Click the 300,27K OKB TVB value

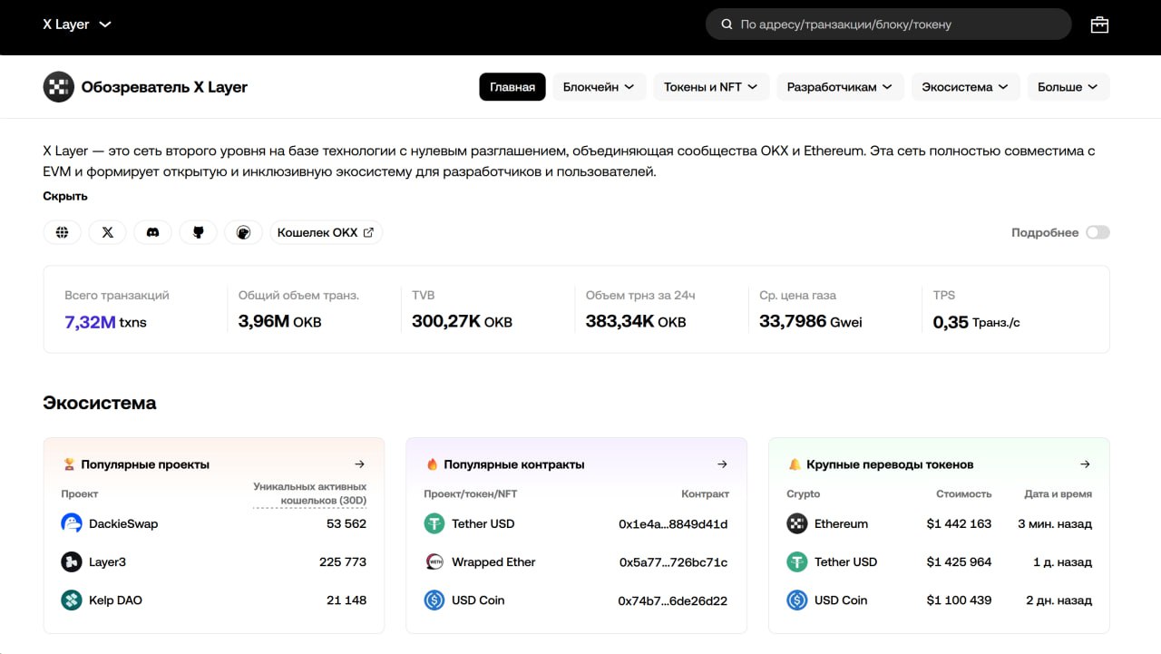pos(462,321)
